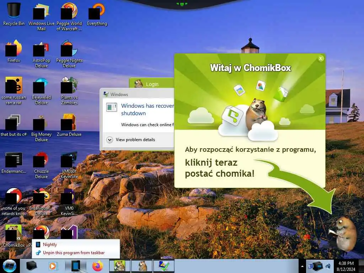This screenshot has height=273, width=364.
Task: Click the black taskbar icon next to Start
Action: pyautogui.click(x=32, y=266)
